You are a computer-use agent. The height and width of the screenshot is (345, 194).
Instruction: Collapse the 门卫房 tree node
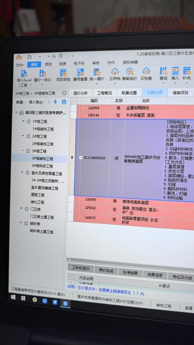[x=21, y=208]
